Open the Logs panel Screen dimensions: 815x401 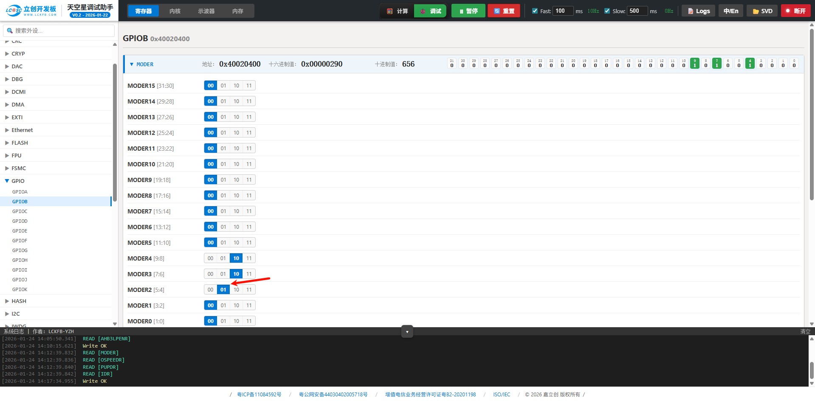(x=698, y=11)
